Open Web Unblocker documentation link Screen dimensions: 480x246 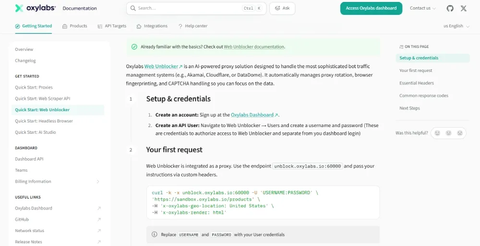coord(254,47)
